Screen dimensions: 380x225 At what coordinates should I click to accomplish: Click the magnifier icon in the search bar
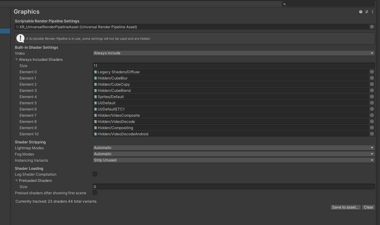284,4
